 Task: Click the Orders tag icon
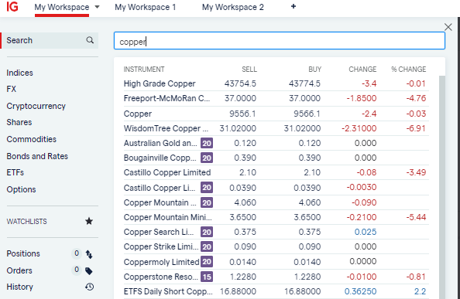(89, 271)
